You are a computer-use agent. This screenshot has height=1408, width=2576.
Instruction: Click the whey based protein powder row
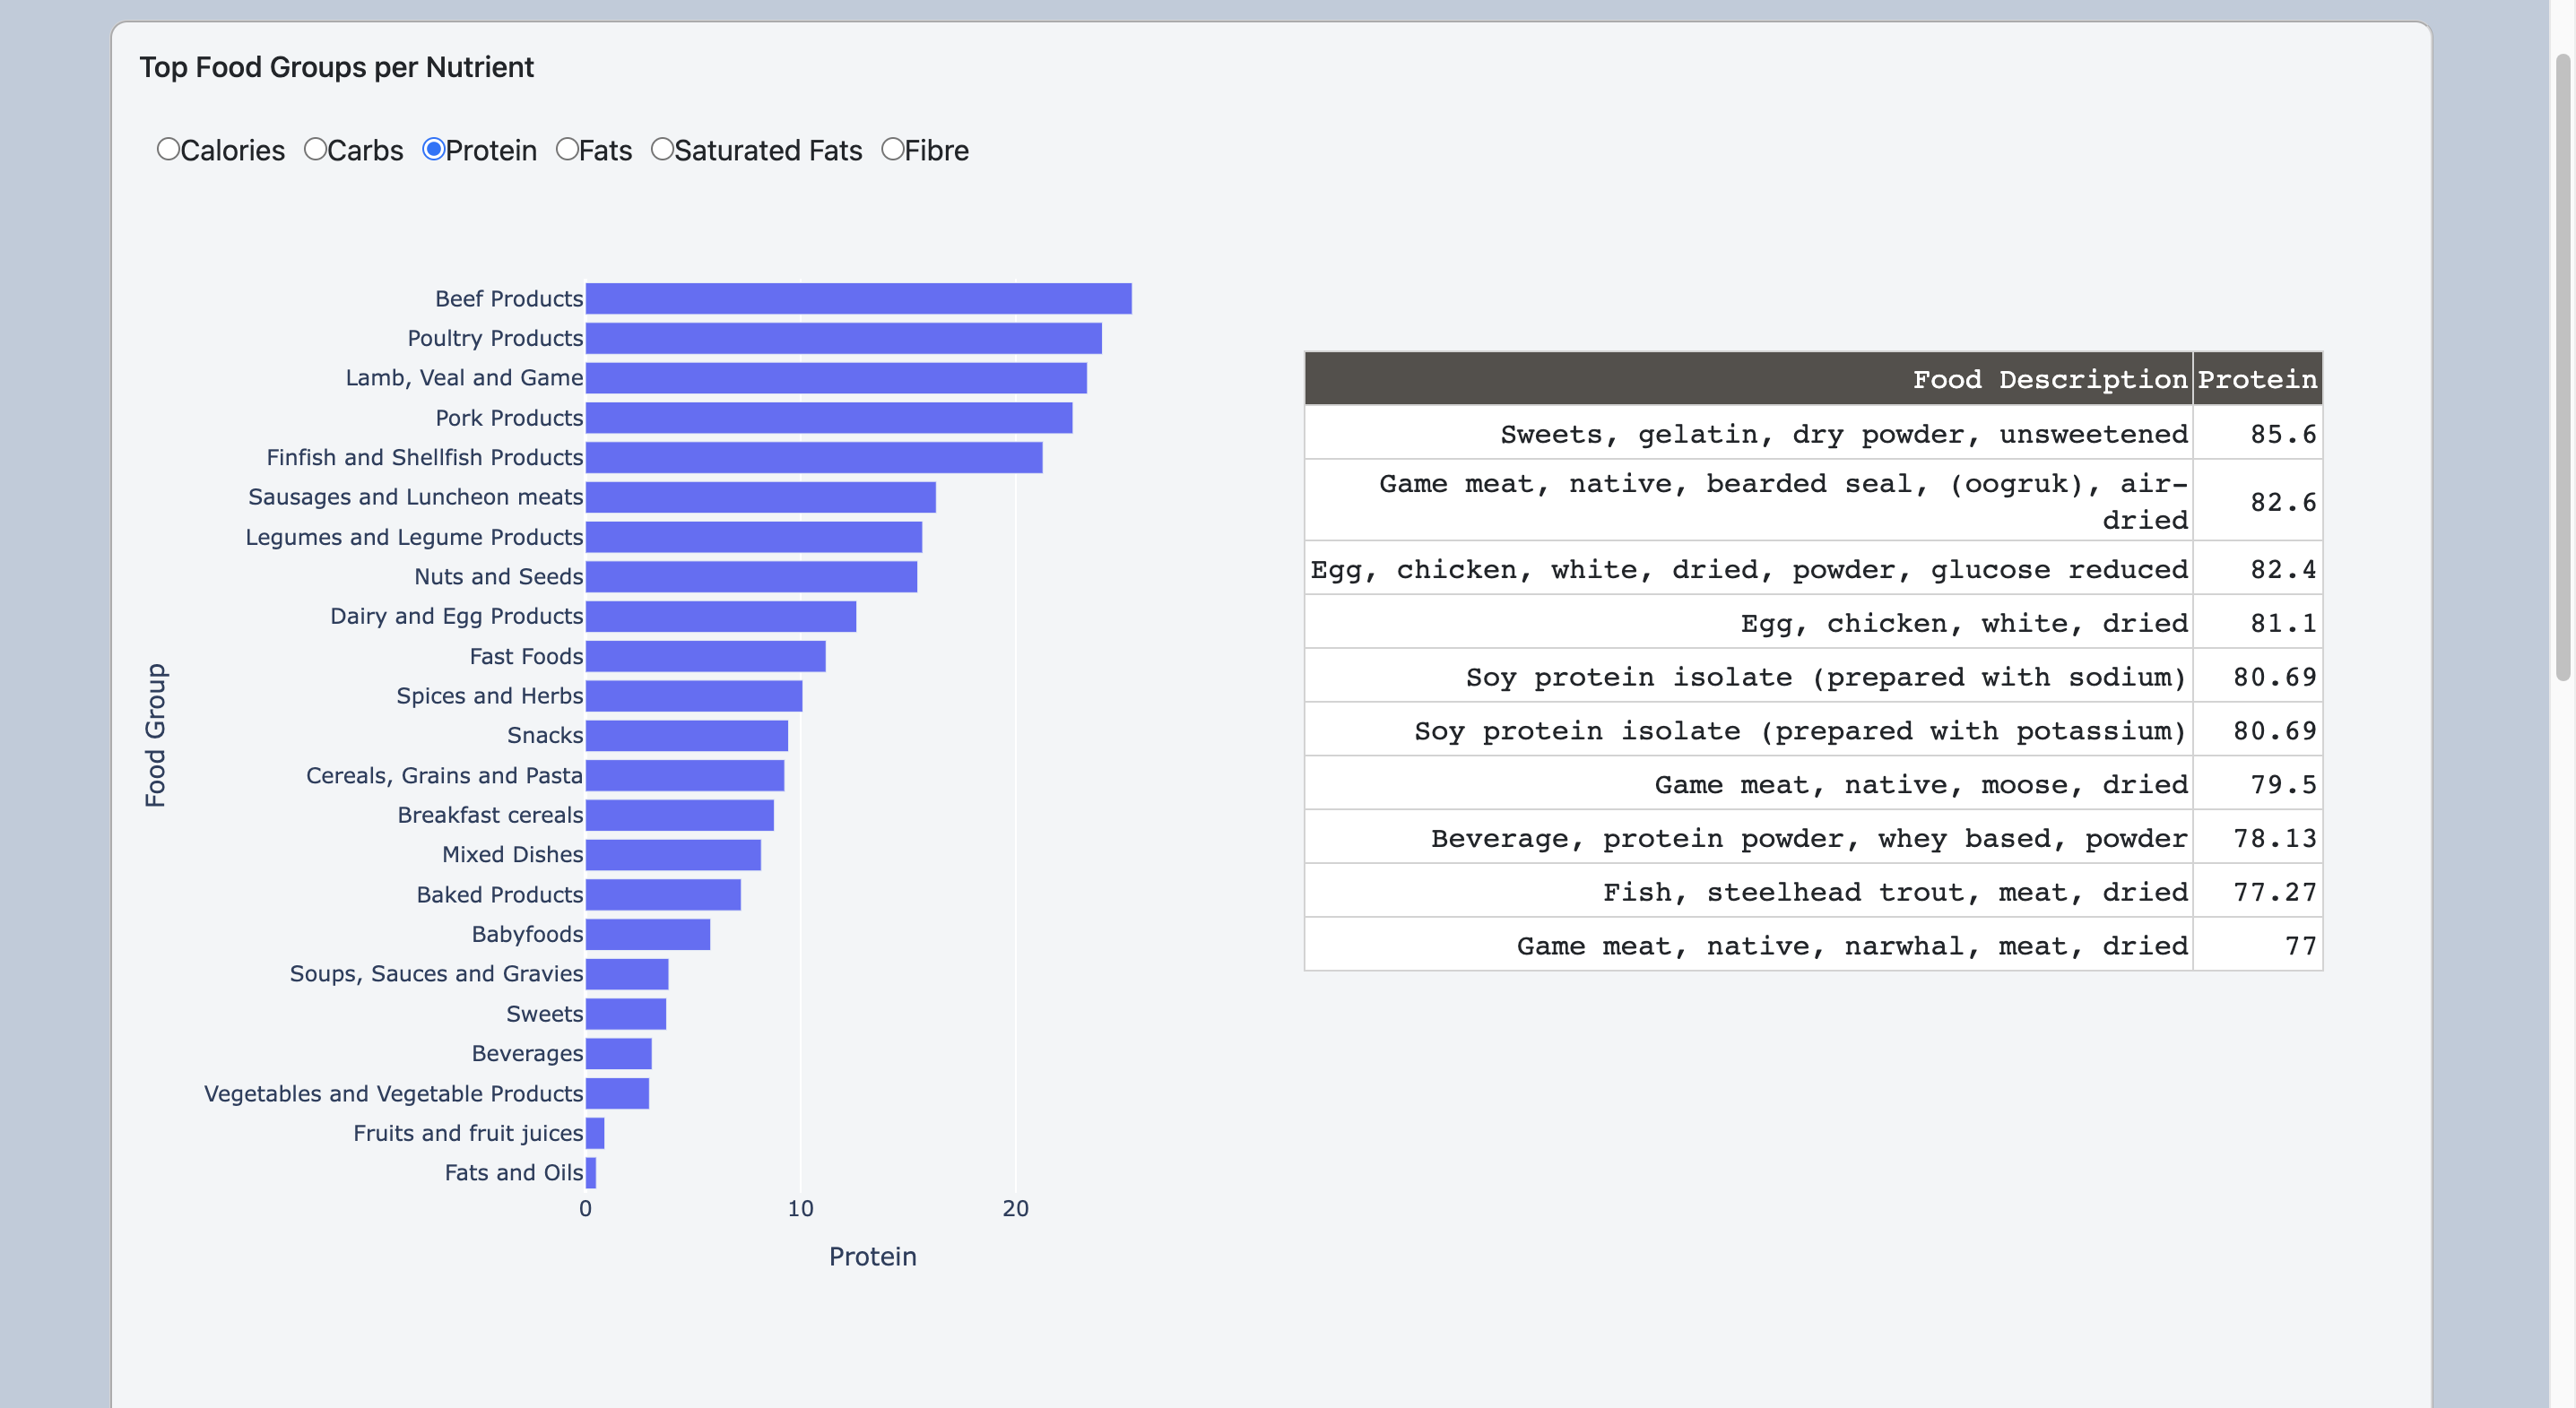(x=1812, y=837)
